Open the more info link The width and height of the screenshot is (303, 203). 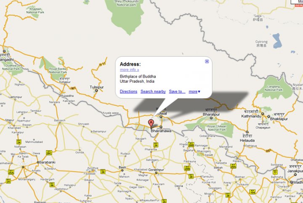(129, 70)
